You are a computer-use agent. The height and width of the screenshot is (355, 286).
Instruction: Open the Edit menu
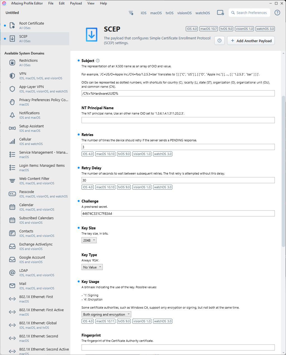[62, 3]
